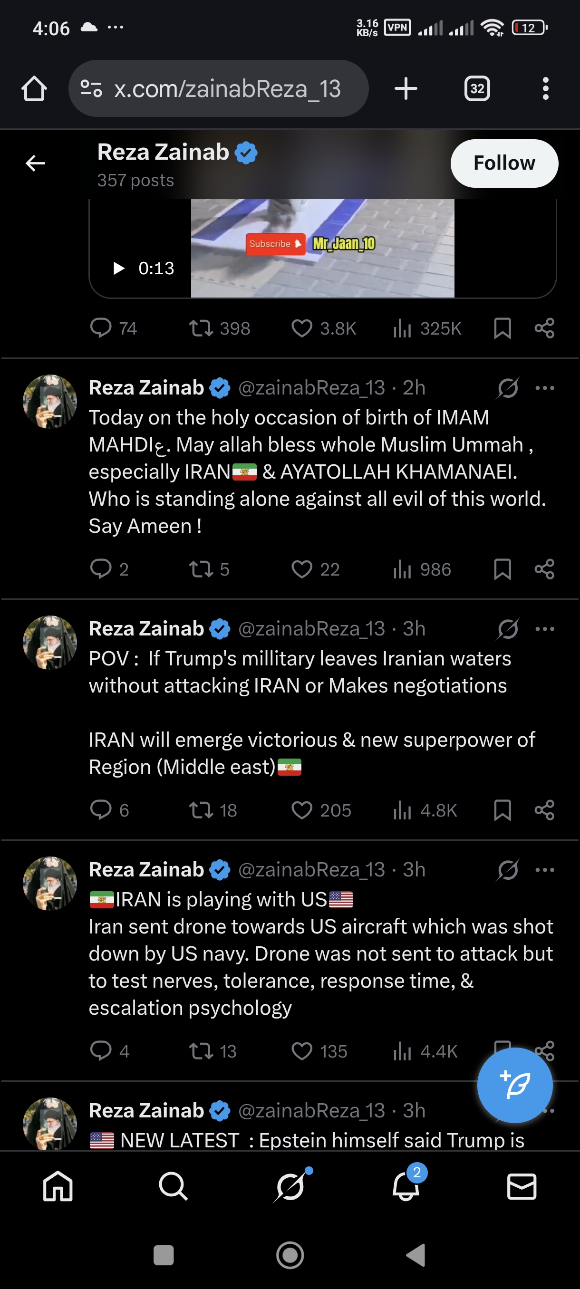Like the IMAM MAHDI birth post
This screenshot has height=1289, width=580.
click(x=302, y=569)
